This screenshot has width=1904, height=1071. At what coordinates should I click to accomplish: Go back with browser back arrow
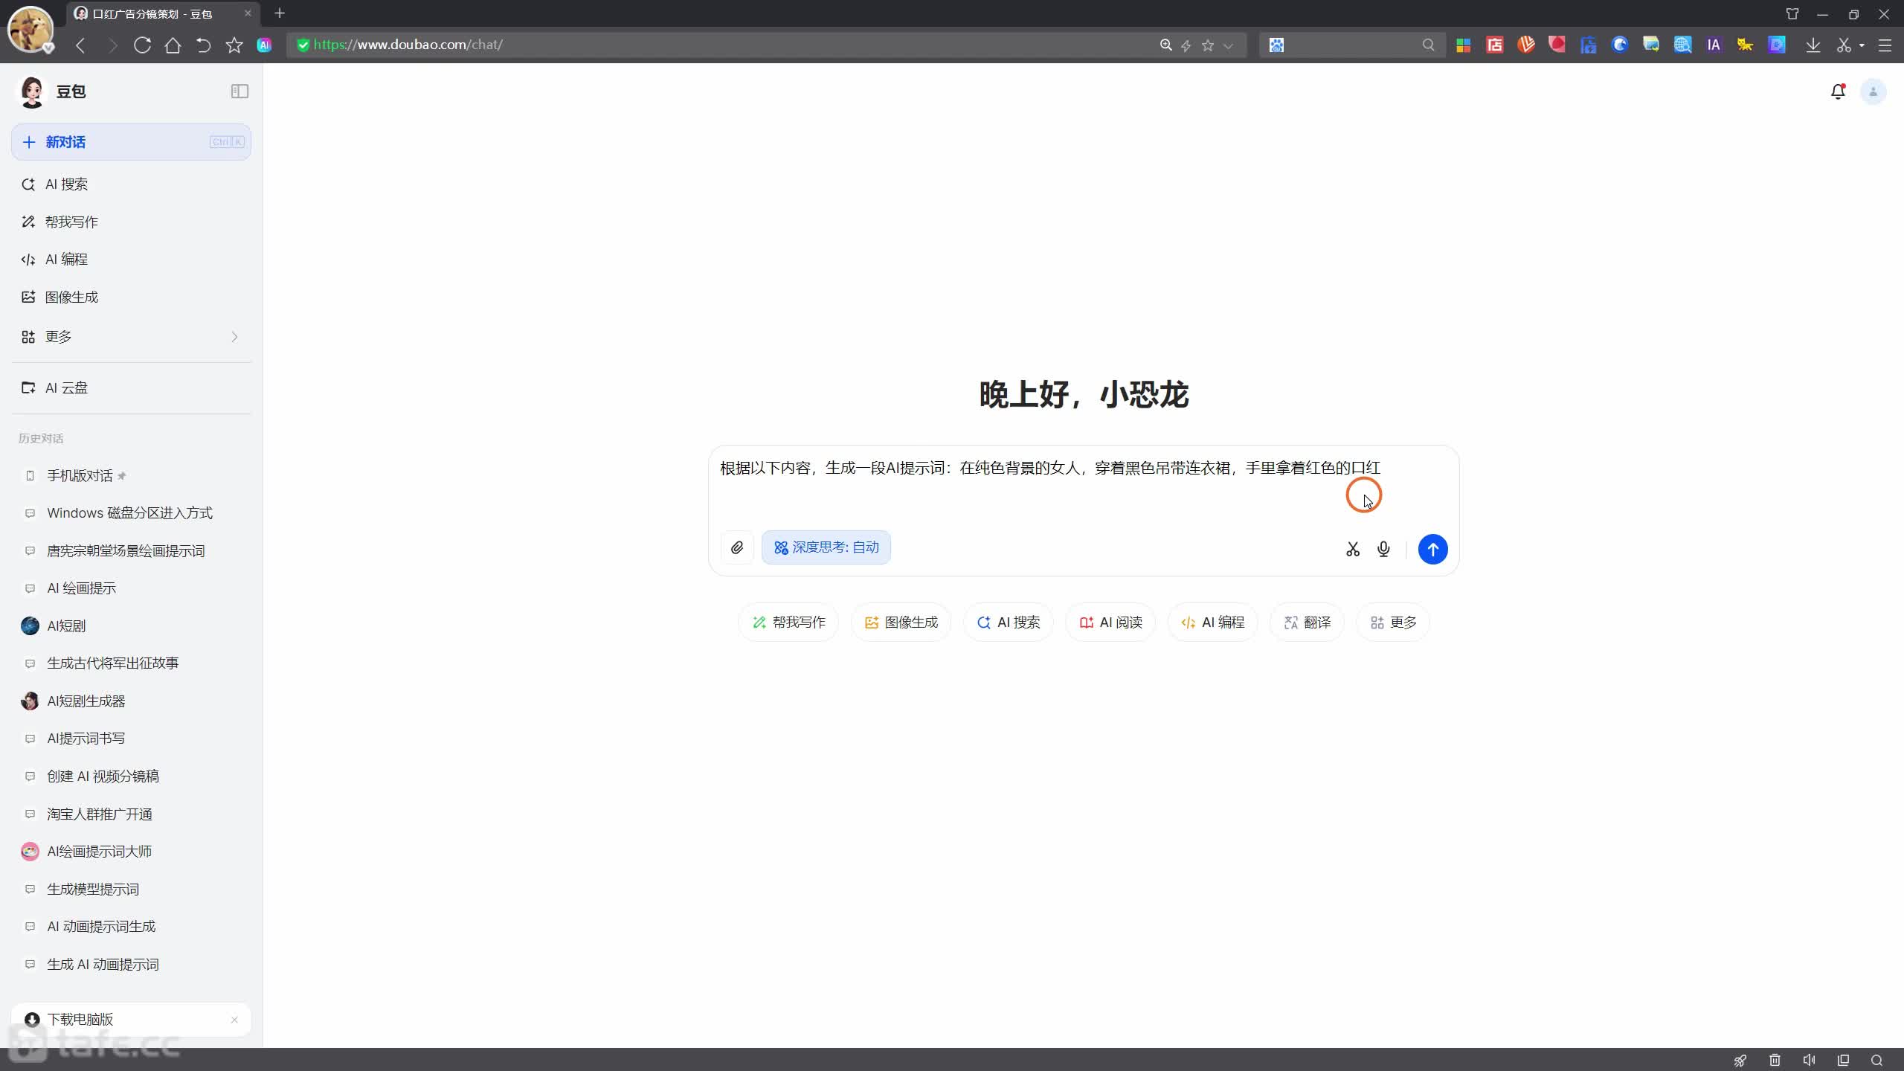[x=80, y=45]
